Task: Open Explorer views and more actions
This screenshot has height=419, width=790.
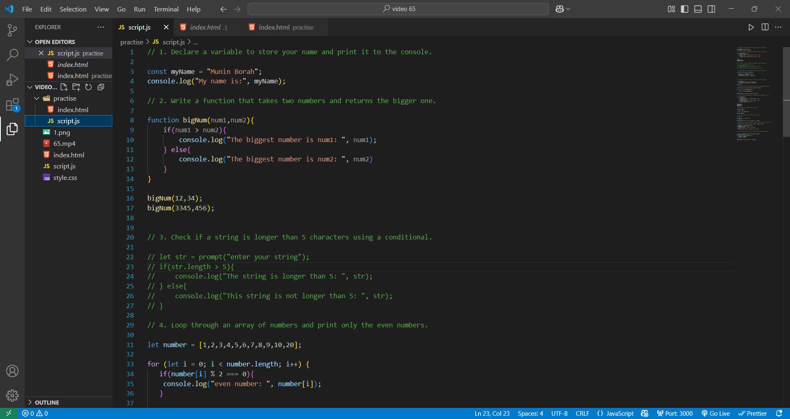Action: [101, 27]
